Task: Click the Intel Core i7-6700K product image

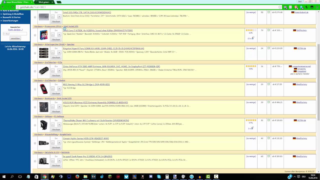Action: tap(44, 35)
